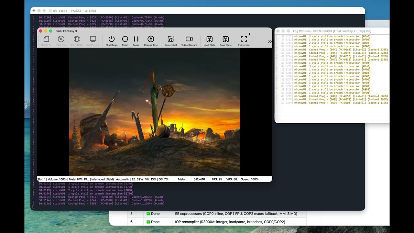Viewport: 414px width, 233px height.
Task: Click terminal line "3 cycle stall" [07a0]
Action: (x=83, y=183)
